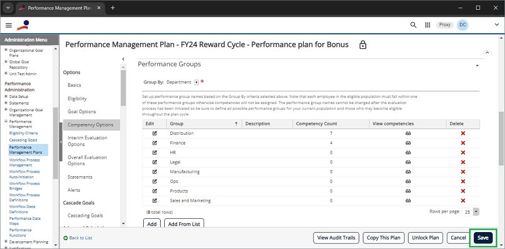View competencies for Products
The width and height of the screenshot is (505, 249).
407,191
